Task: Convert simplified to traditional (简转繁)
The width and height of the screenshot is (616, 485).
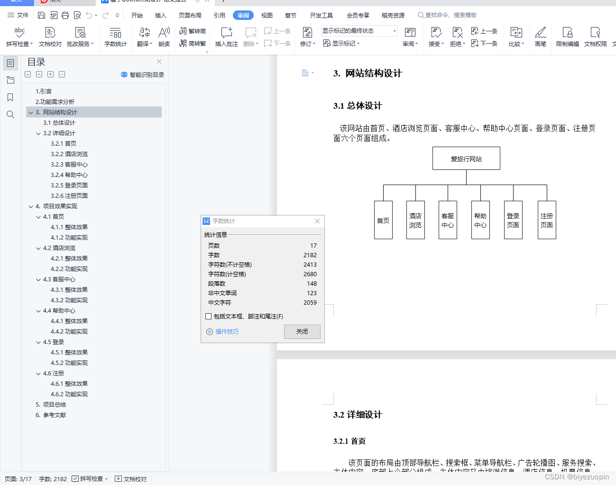Action: [x=193, y=43]
